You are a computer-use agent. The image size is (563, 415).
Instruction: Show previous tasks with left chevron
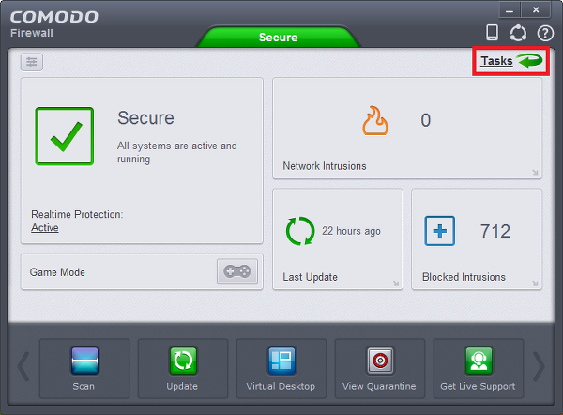coord(23,367)
